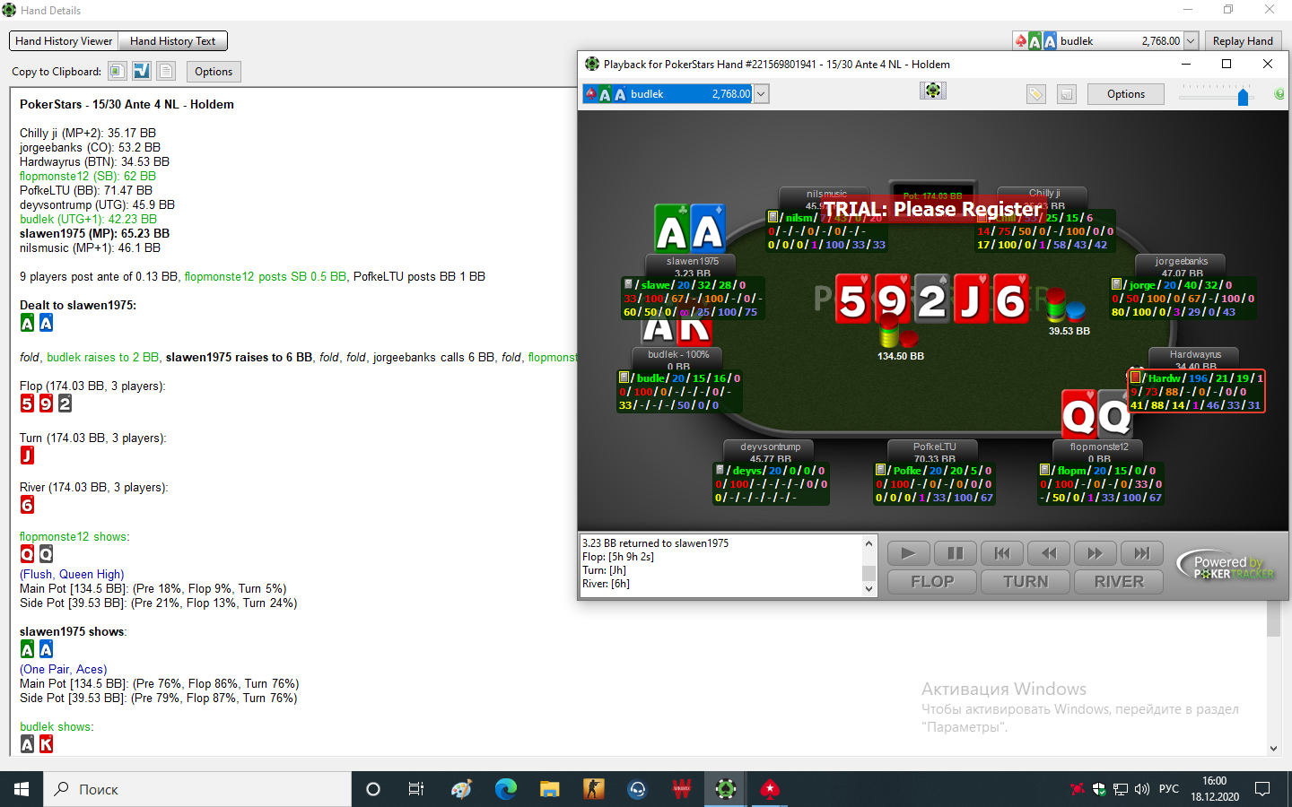Switch to Hand History Text tab

172,41
